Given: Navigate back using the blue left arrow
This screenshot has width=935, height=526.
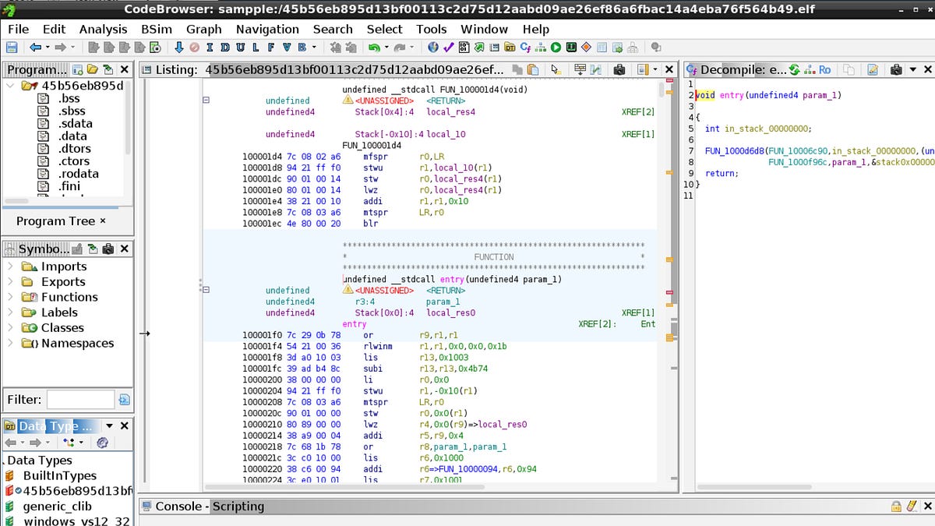Looking at the screenshot, I should click(35, 47).
